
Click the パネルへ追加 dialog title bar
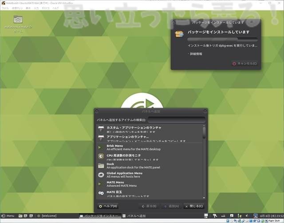pyautogui.click(x=151, y=111)
